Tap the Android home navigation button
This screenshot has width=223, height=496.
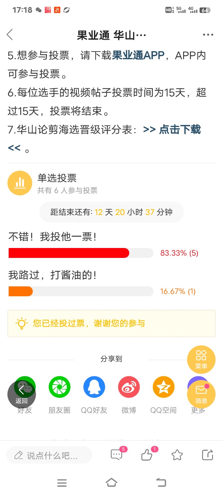coord(111,483)
